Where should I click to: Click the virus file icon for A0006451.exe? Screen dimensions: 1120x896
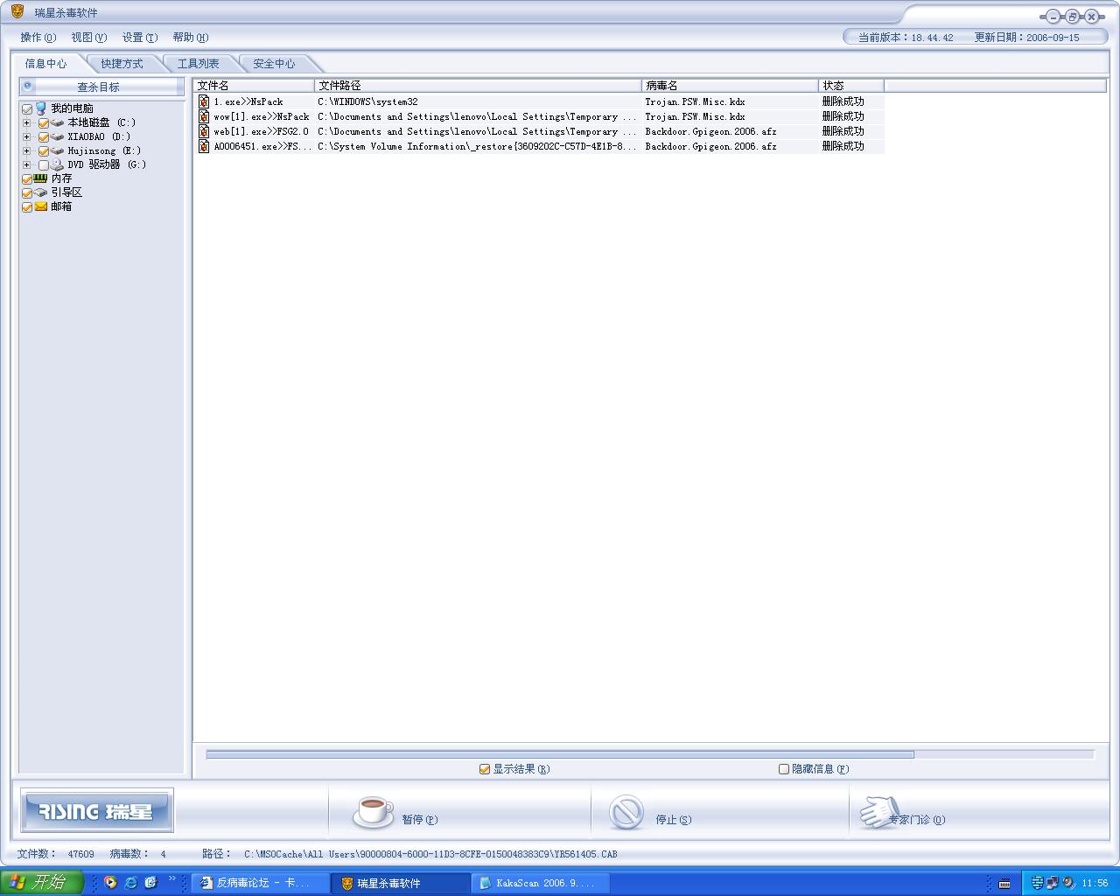204,146
